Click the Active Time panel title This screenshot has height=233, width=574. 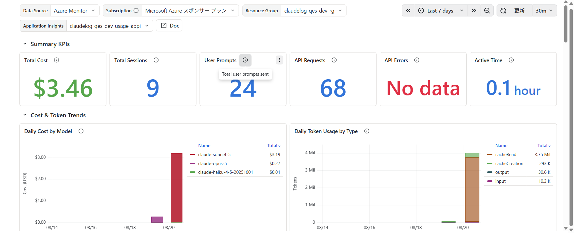488,60
